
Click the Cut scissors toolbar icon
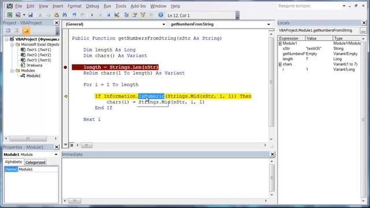coord(40,15)
